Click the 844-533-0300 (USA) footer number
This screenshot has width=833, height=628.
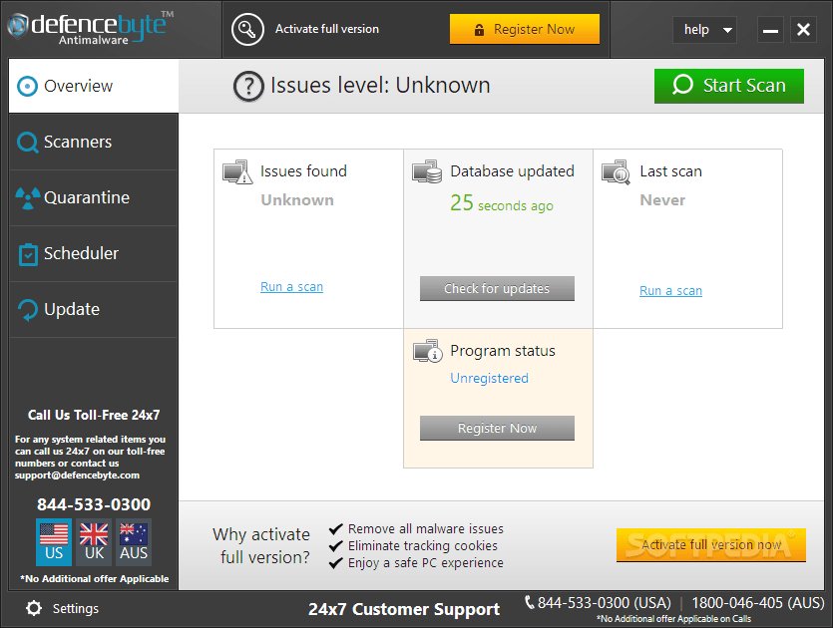pos(604,603)
